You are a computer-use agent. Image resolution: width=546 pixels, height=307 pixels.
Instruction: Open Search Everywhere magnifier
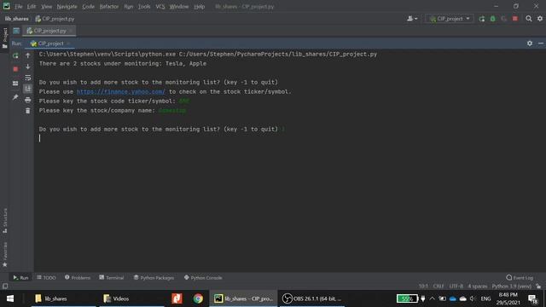click(529, 19)
